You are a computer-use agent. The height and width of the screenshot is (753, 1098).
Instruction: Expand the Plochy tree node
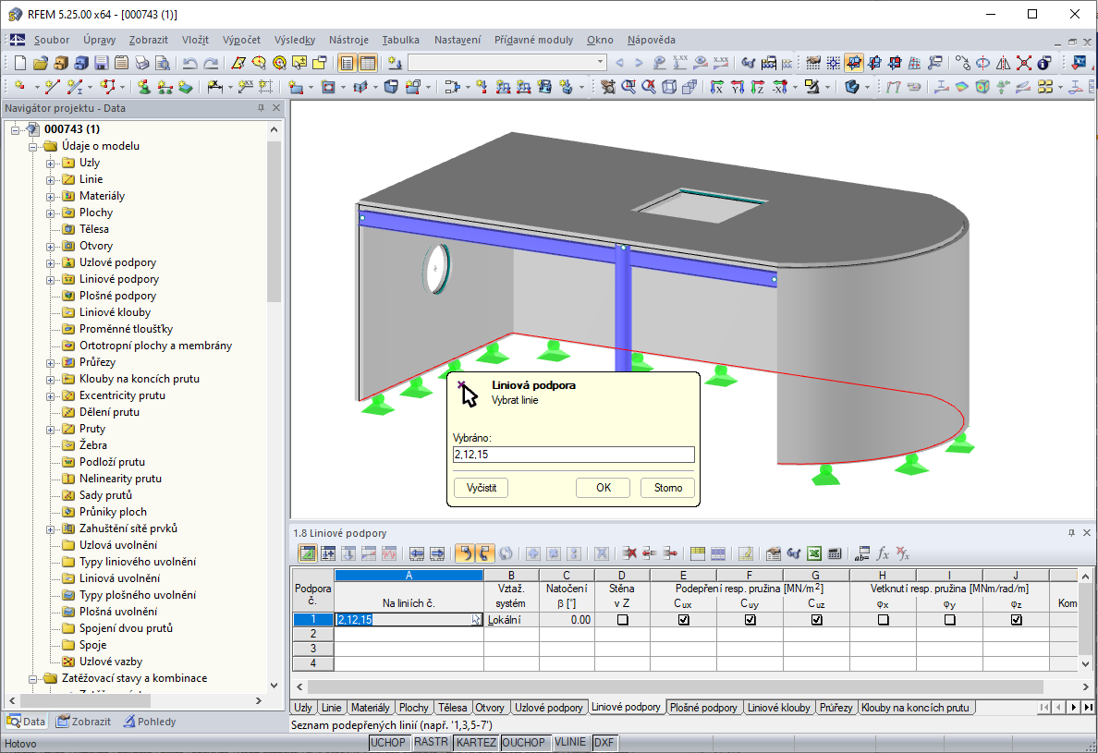point(51,213)
